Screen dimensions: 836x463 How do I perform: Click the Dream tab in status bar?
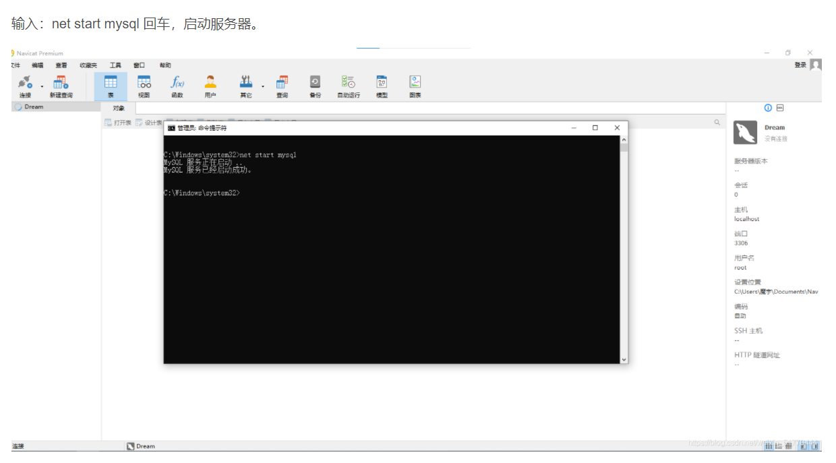click(x=141, y=446)
